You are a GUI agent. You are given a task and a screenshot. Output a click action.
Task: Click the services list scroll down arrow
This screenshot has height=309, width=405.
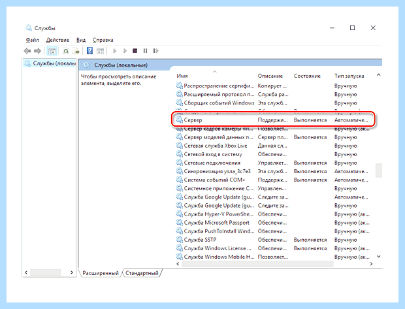[x=379, y=257]
